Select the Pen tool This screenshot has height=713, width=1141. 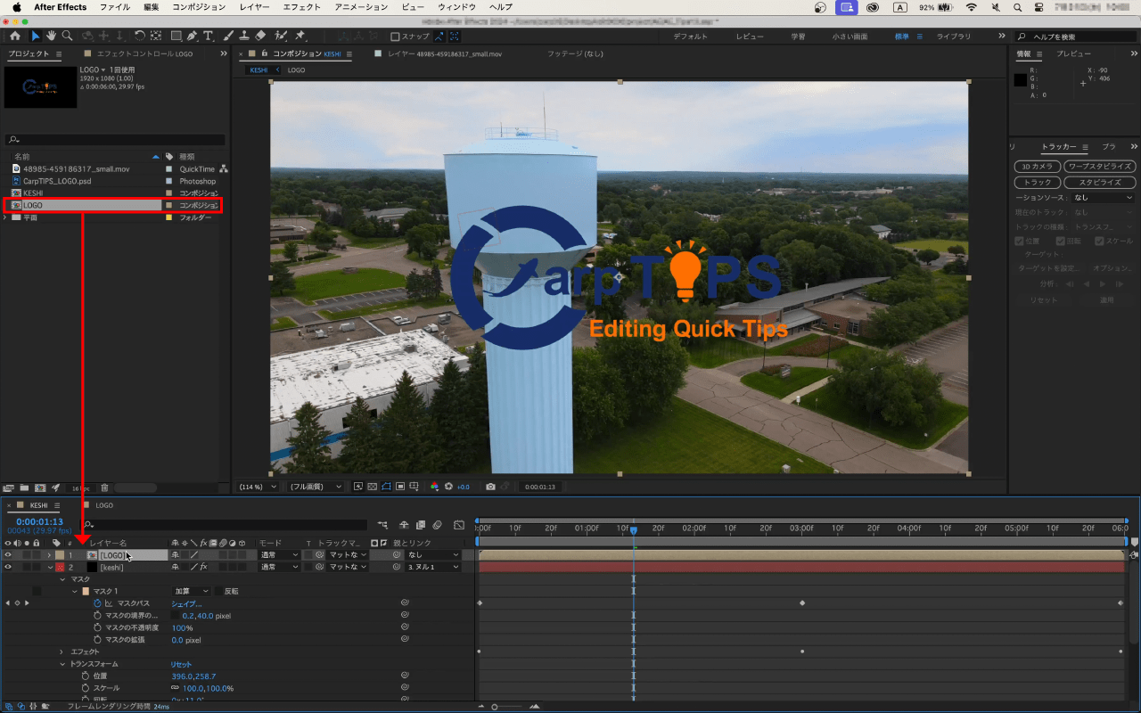[x=193, y=36]
